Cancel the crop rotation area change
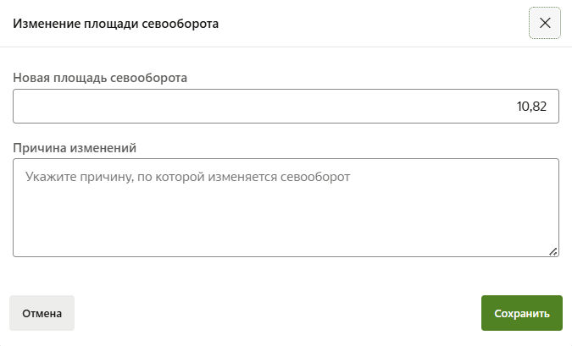 point(42,313)
